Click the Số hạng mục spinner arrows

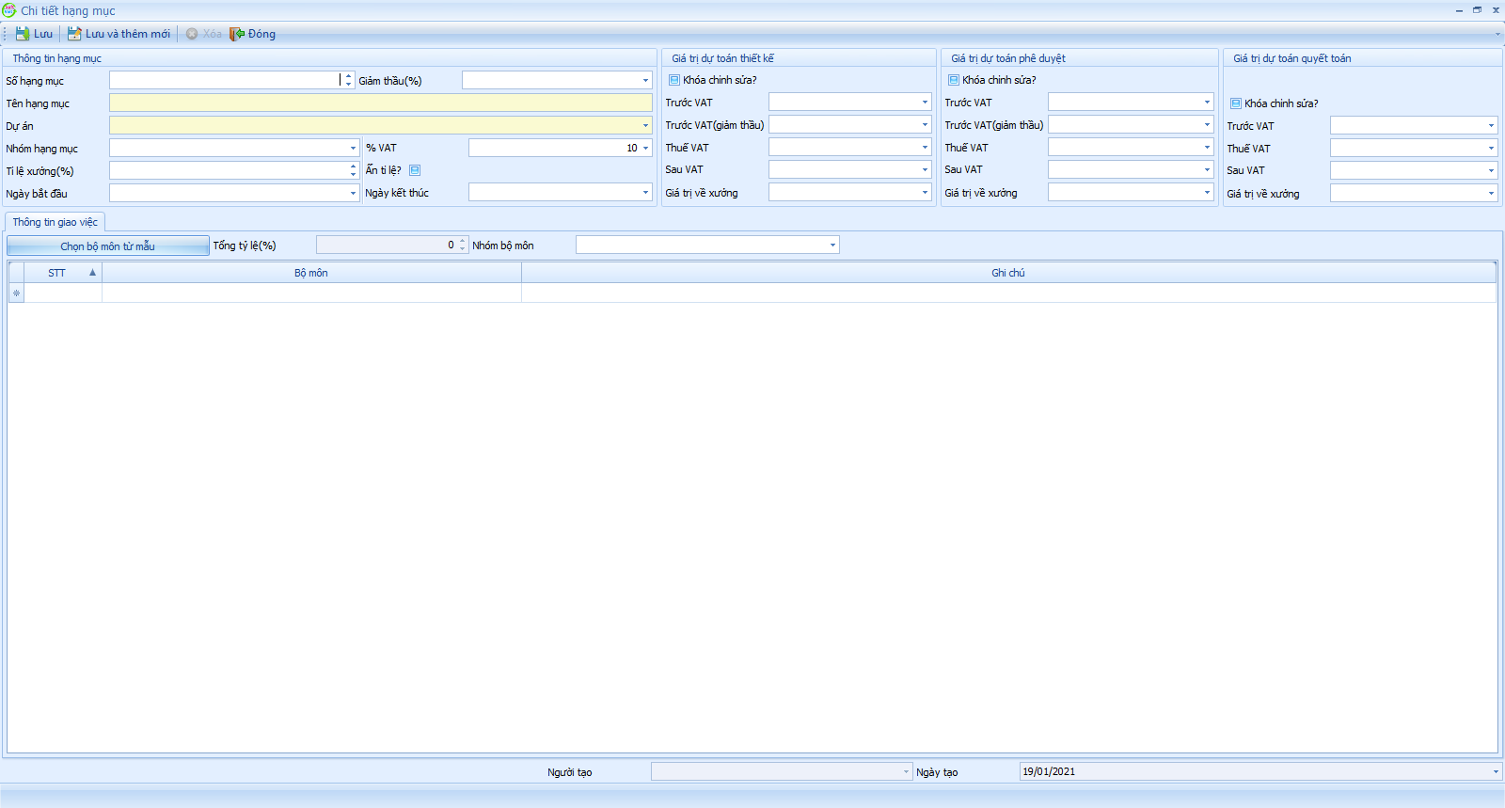tap(348, 81)
